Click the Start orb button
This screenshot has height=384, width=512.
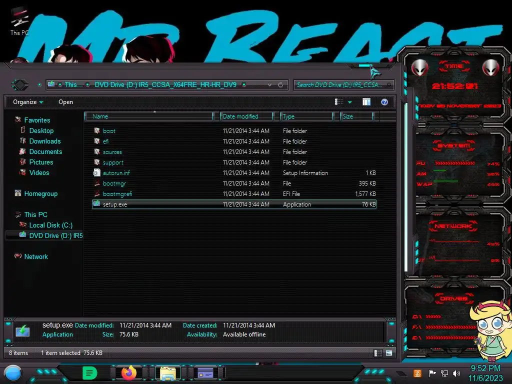pyautogui.click(x=13, y=373)
